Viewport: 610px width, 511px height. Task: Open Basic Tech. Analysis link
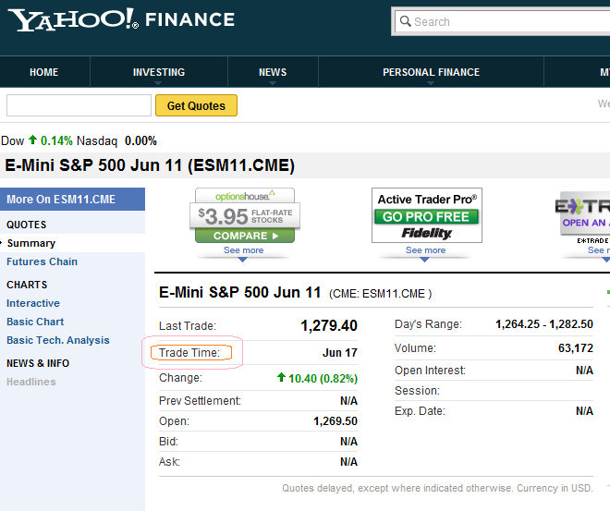click(x=57, y=340)
